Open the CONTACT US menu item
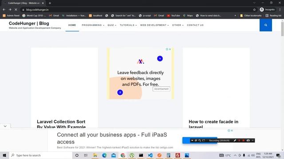The width and height of the screenshot is (284, 159). click(x=195, y=25)
